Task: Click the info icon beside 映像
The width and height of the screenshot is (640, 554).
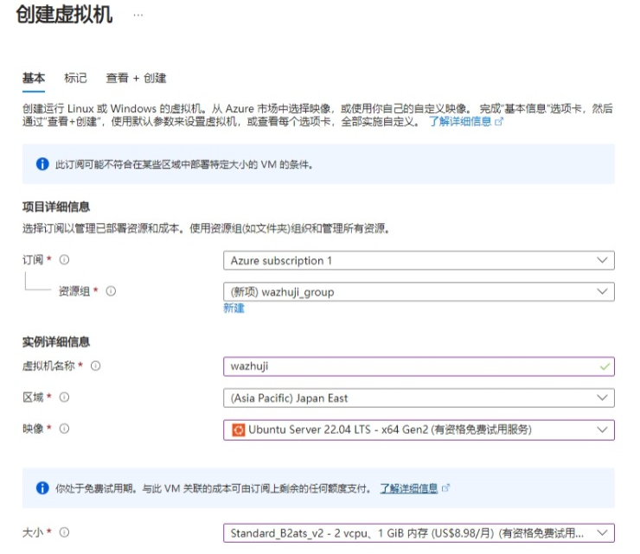Action: pyautogui.click(x=65, y=429)
